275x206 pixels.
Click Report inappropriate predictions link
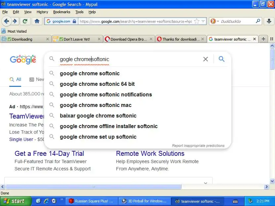click(x=198, y=146)
